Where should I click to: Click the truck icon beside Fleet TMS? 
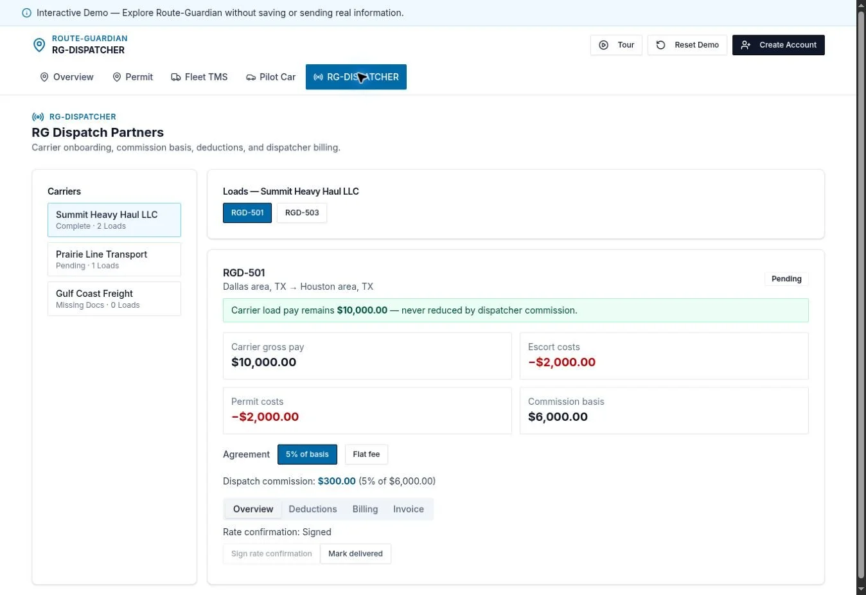(175, 77)
